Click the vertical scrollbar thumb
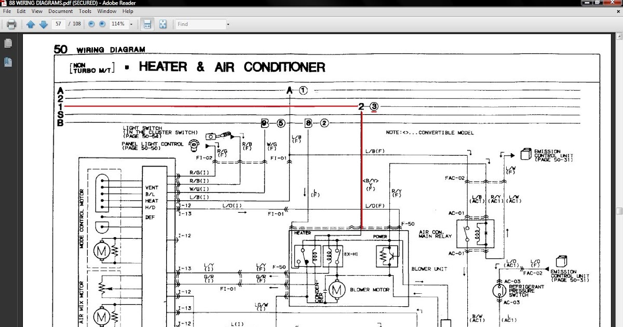This screenshot has width=623, height=327. coord(619,211)
